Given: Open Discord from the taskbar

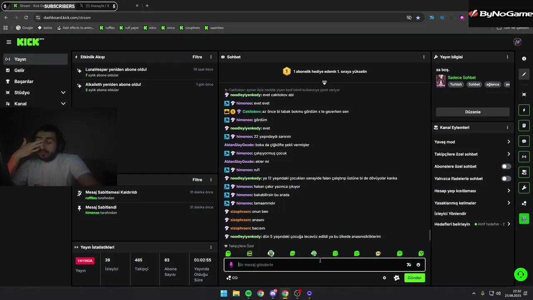Looking at the screenshot, I should [x=273, y=293].
